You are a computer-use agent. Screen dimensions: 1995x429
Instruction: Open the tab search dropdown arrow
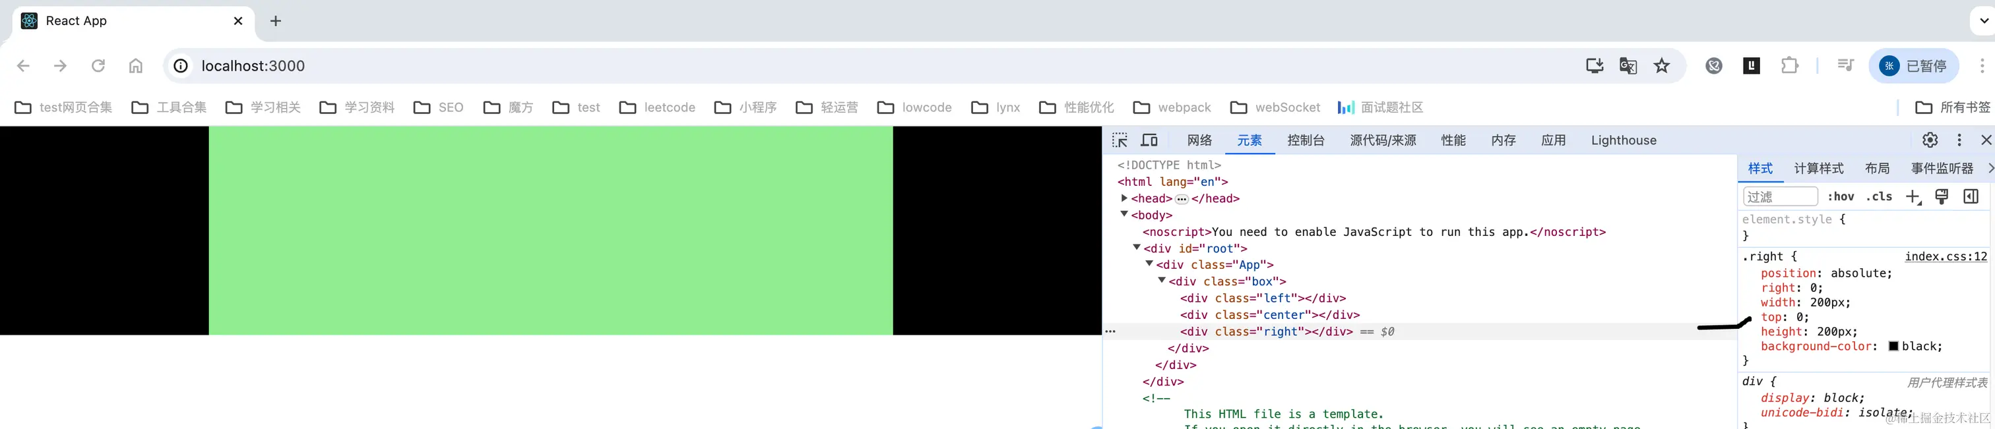pos(1984,21)
